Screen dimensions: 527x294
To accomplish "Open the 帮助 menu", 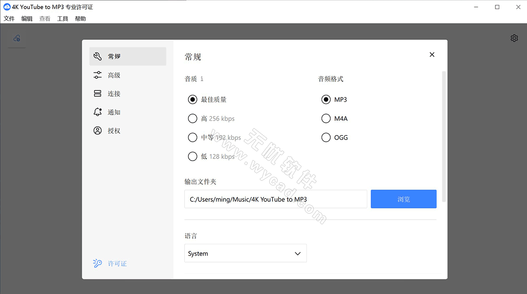I will [x=80, y=18].
